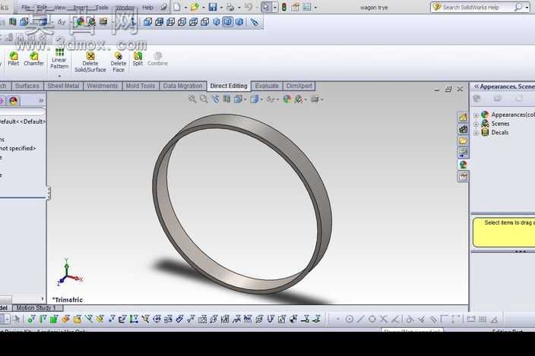Click the <not specified> material entry
This screenshot has height=356, width=535.
[x=17, y=149]
